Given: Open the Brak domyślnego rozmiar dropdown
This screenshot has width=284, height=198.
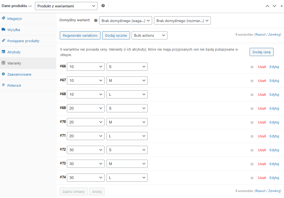Looking at the screenshot, I should [182, 20].
